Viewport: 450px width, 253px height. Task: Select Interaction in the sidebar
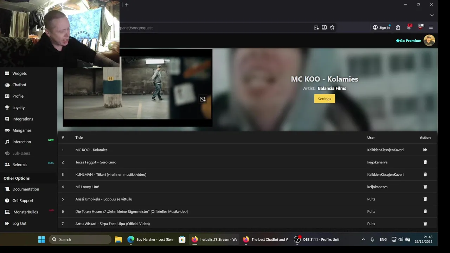[x=21, y=142]
